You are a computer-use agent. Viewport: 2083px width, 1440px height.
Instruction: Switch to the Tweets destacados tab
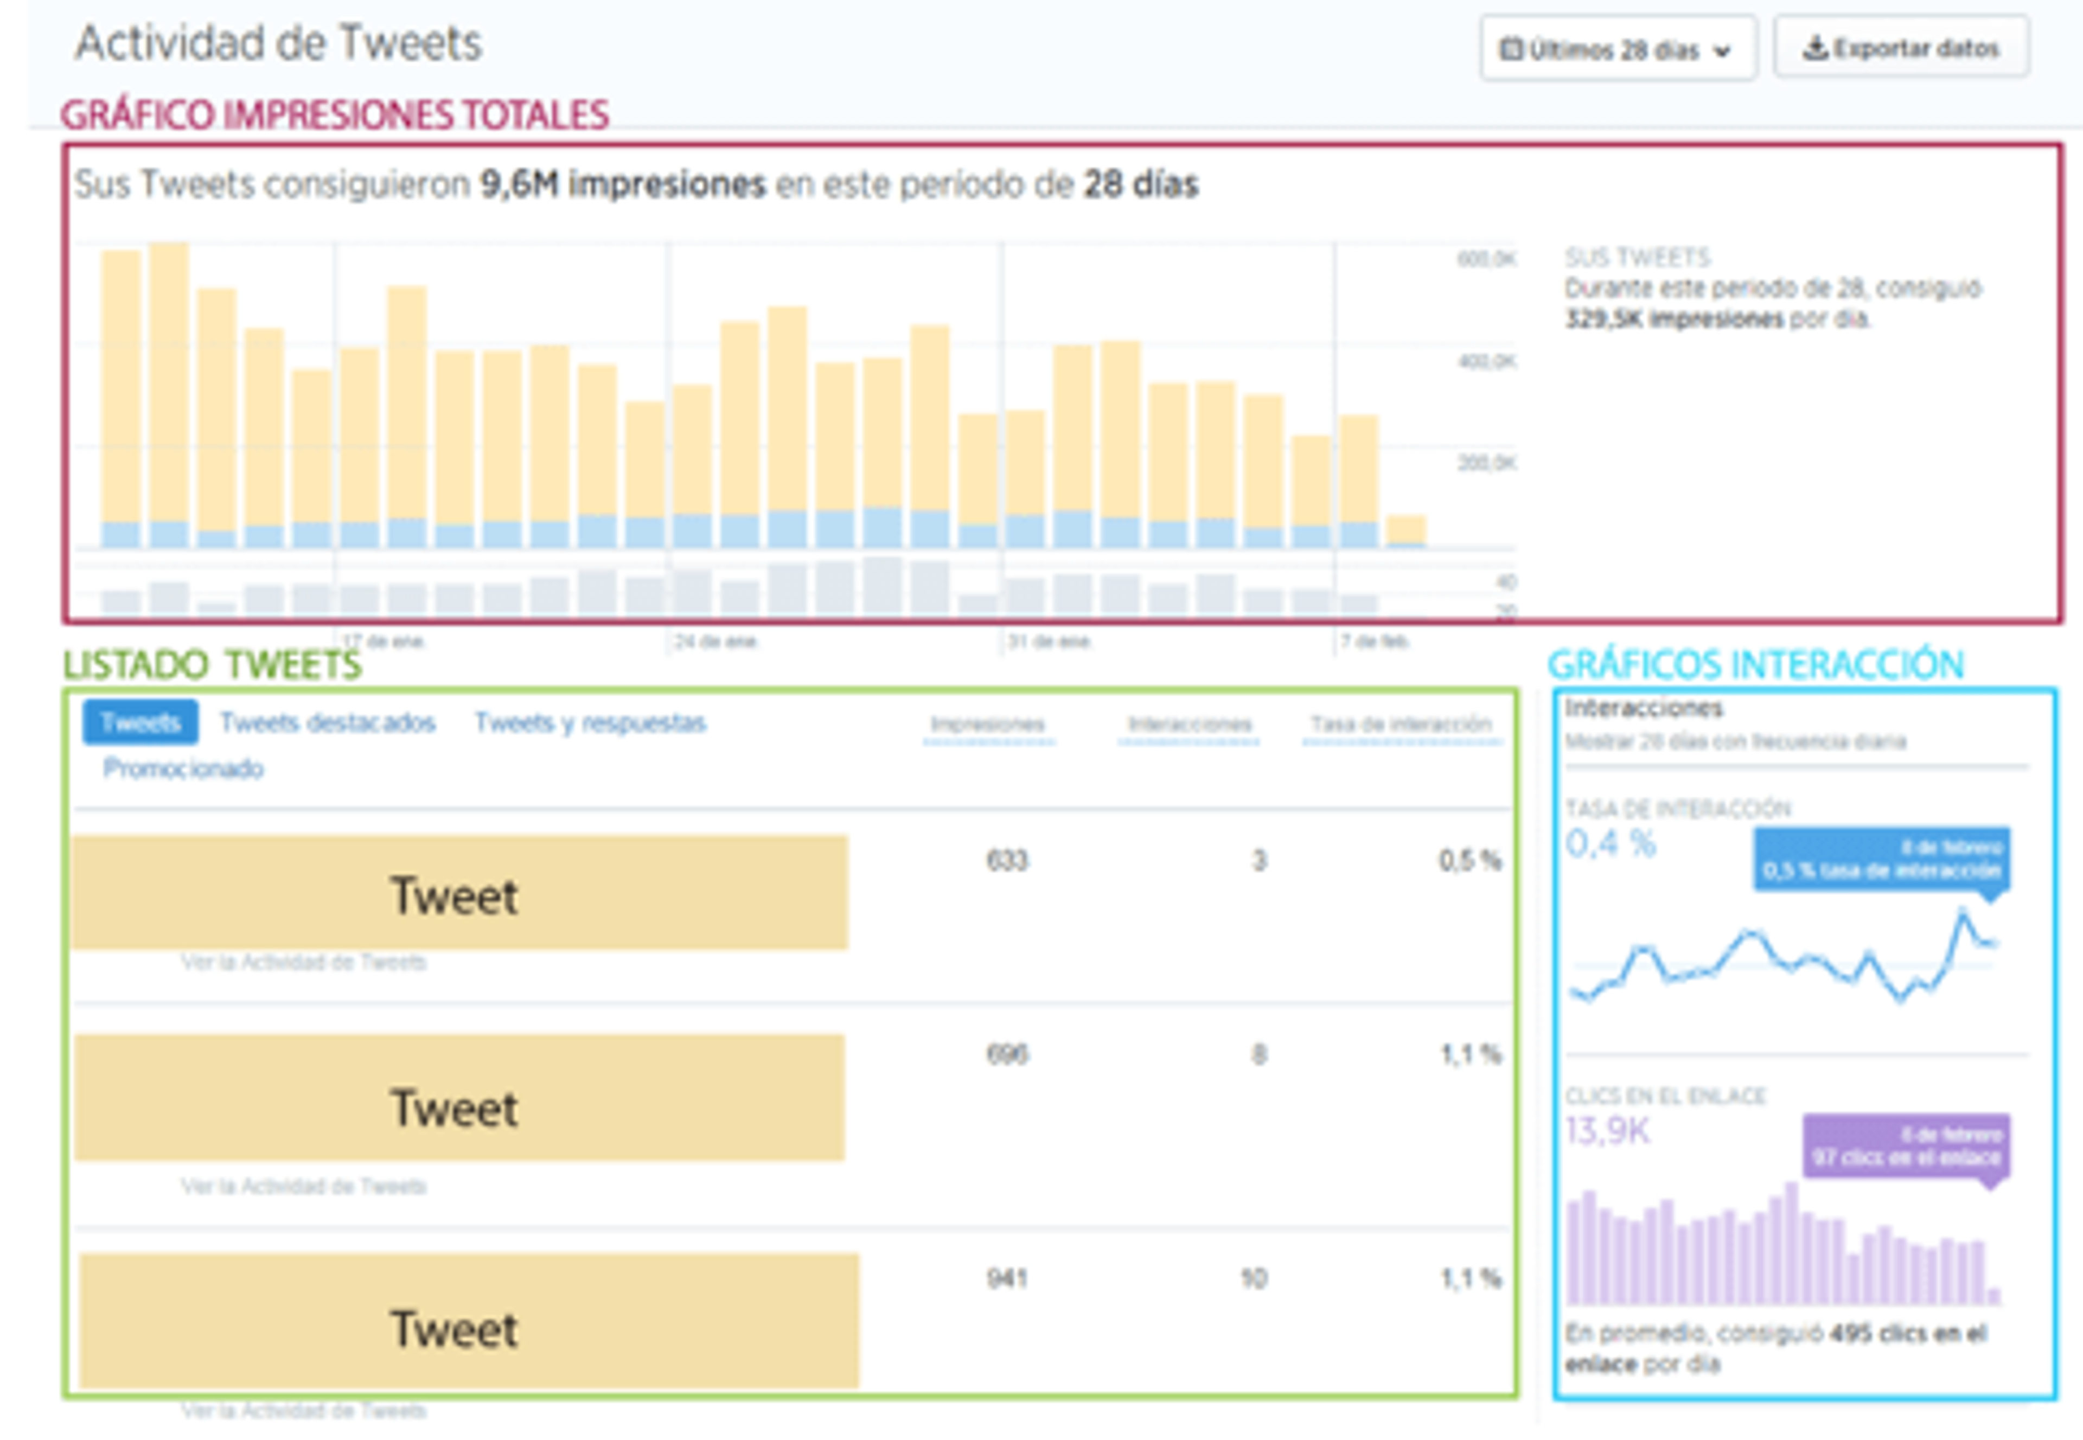click(328, 722)
